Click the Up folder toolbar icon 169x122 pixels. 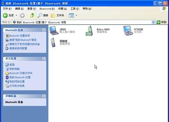point(32,15)
